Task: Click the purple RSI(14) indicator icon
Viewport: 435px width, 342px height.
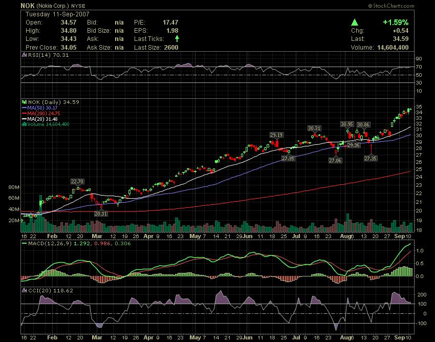Action: coord(25,55)
